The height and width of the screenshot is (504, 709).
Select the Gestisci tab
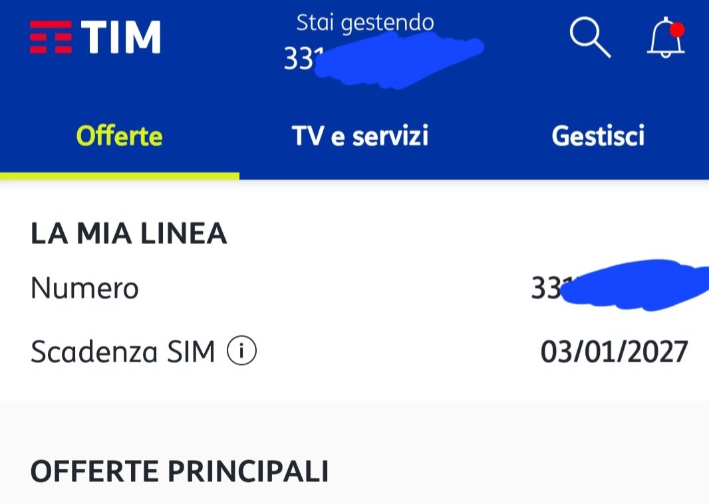tap(598, 136)
